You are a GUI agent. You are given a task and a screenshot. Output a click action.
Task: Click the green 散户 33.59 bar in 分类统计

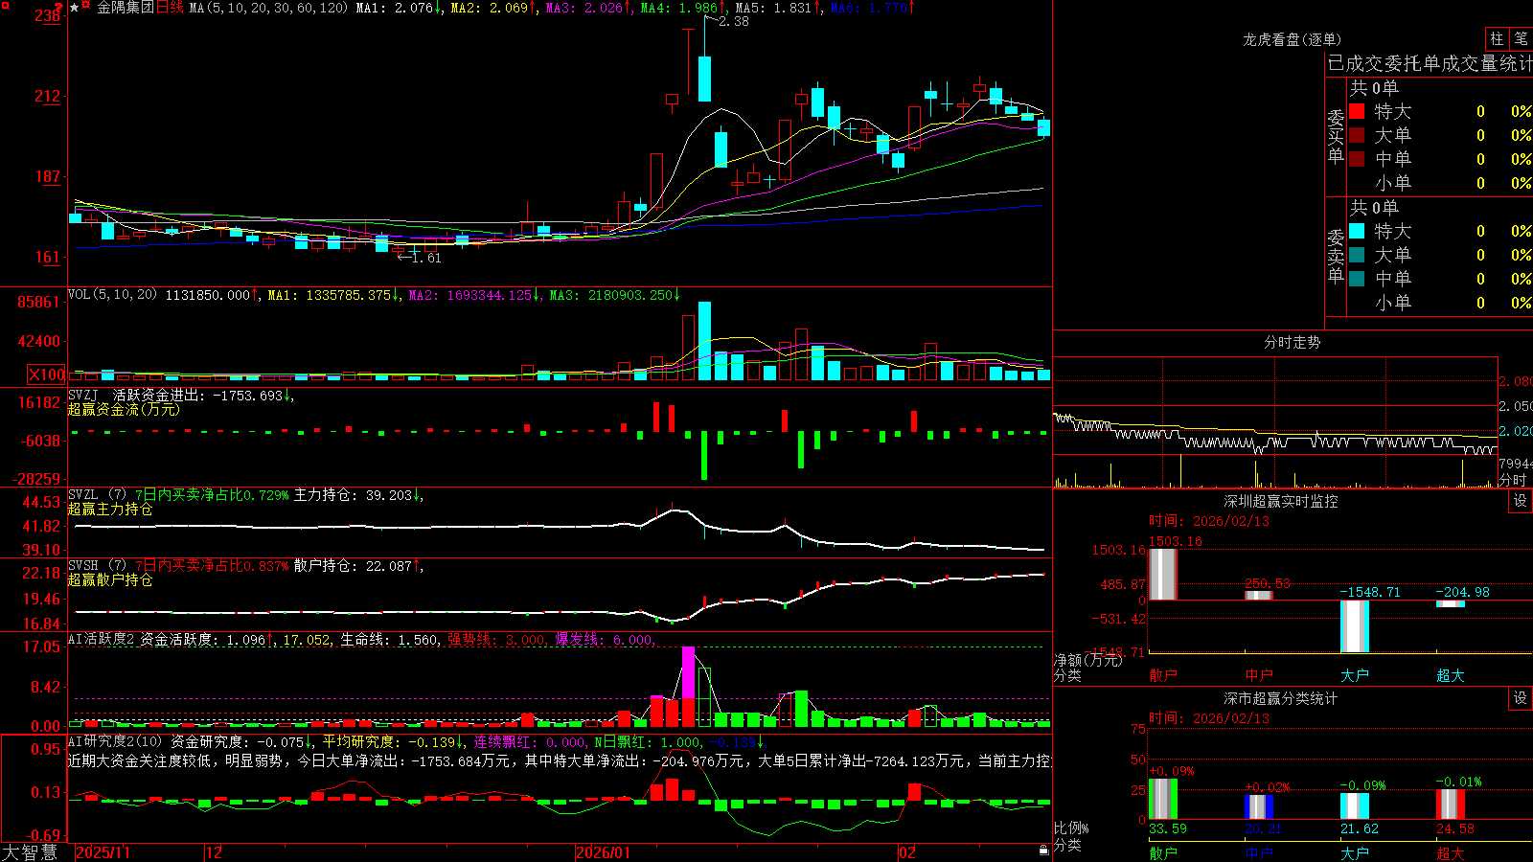click(x=1162, y=799)
